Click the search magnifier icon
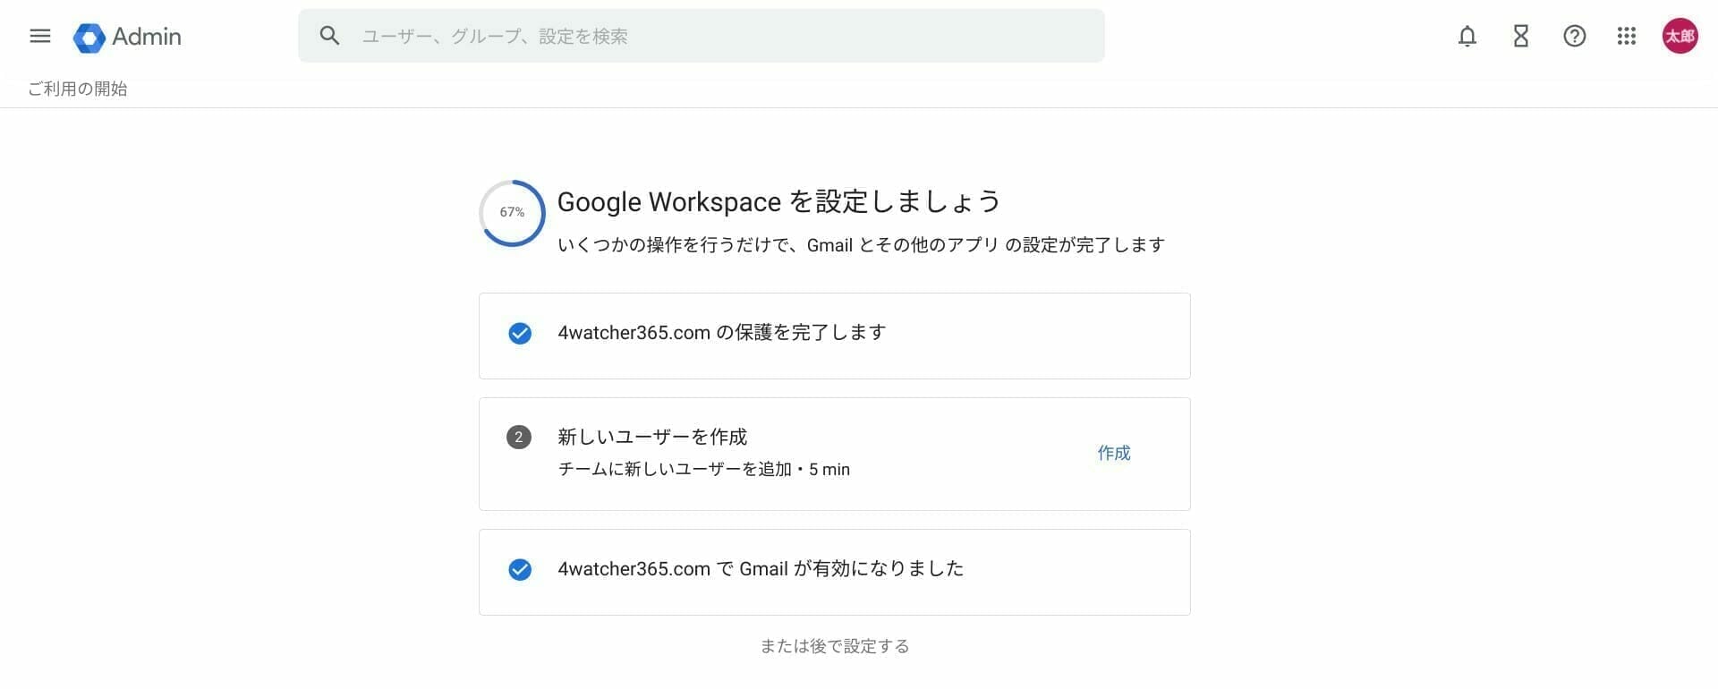Screen dimensions: 1718x689 tap(329, 36)
